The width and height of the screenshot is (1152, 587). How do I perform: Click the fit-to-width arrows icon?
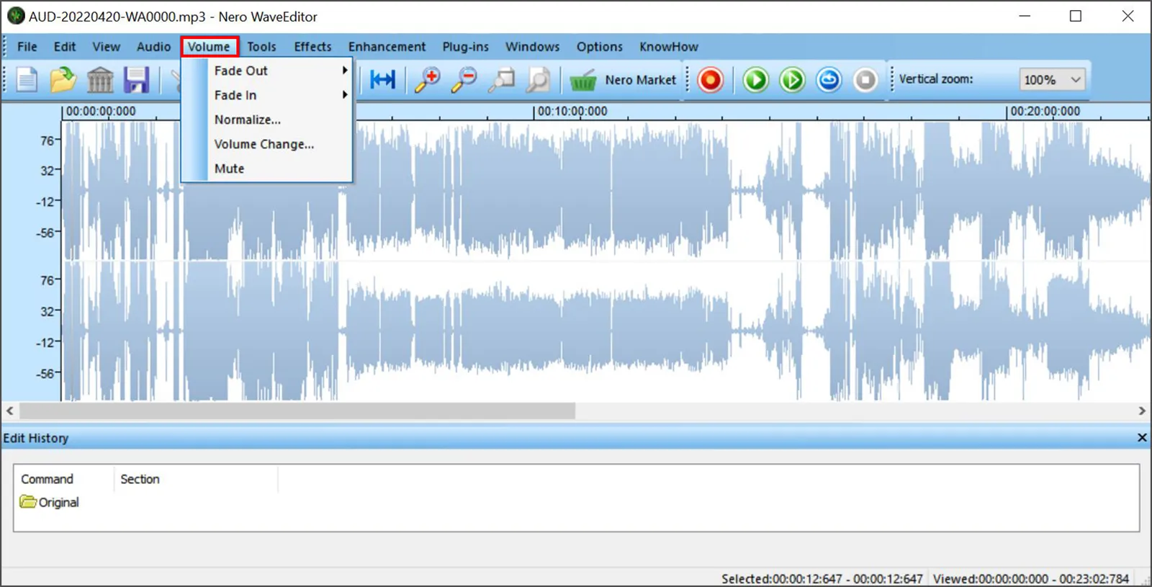pos(383,80)
